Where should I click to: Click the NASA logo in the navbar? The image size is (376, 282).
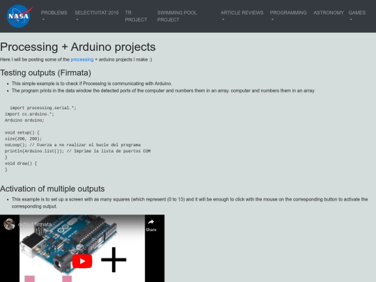(19, 16)
